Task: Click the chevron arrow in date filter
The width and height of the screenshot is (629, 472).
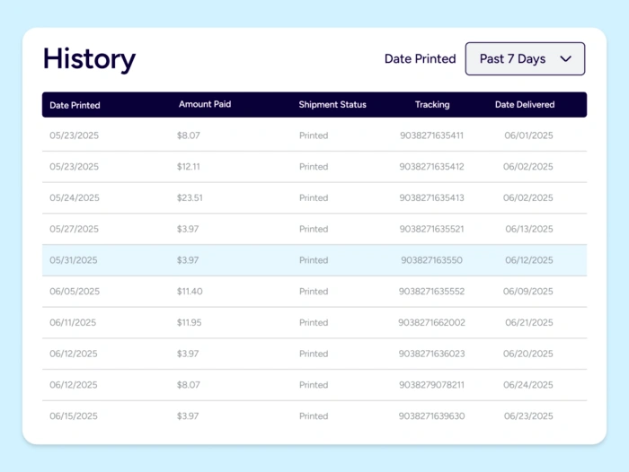Action: 565,59
